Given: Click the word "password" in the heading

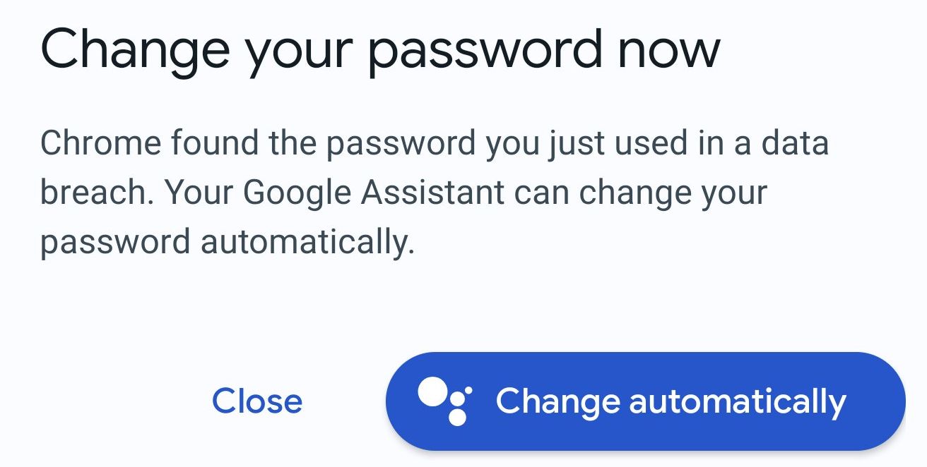Looking at the screenshot, I should coord(485,49).
